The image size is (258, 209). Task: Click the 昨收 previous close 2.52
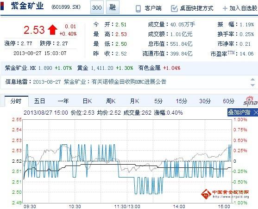(x=121, y=54)
